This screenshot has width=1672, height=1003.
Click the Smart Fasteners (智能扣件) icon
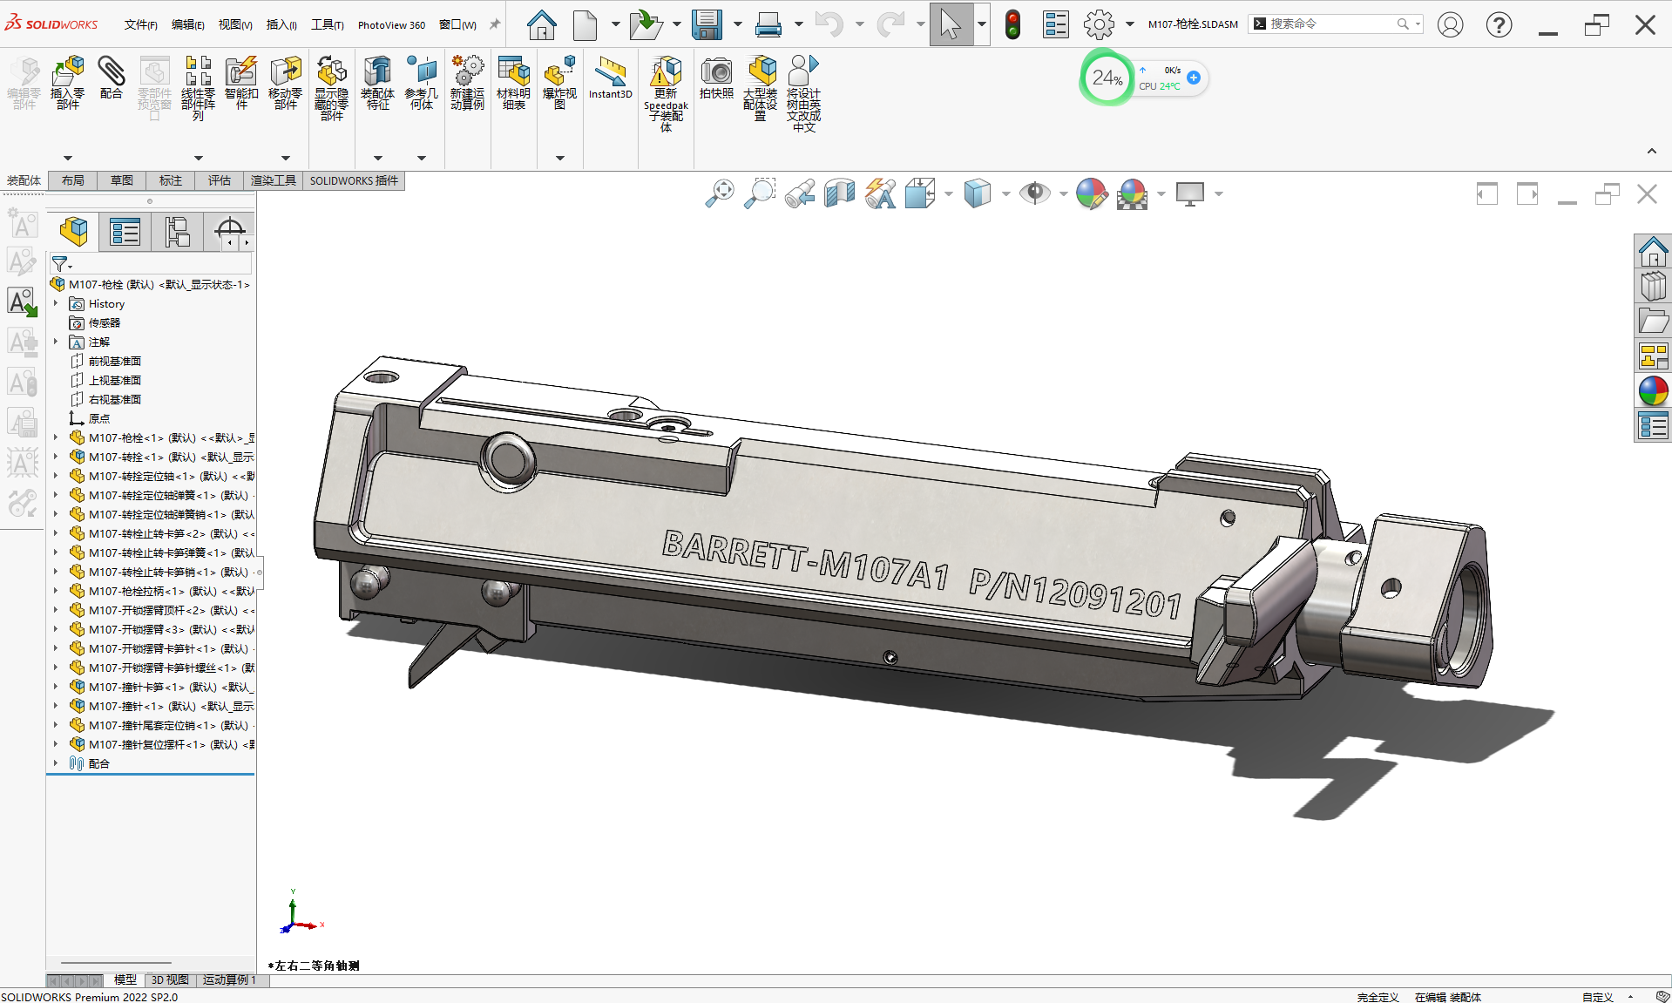[241, 83]
